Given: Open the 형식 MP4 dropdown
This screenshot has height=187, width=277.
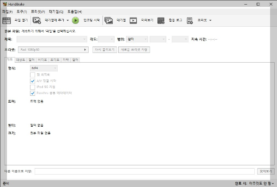Looking at the screenshot, I should [44, 68].
